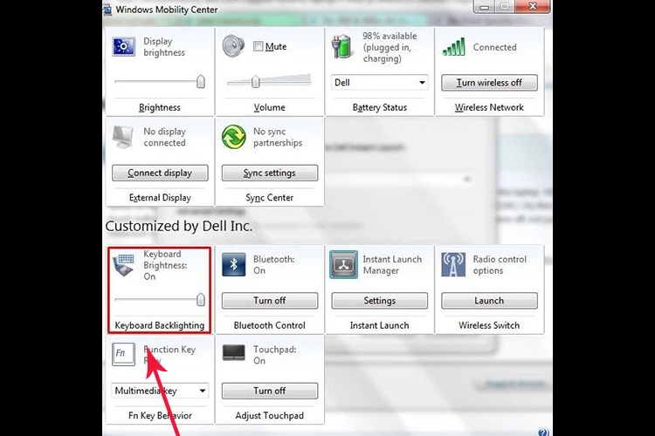Click the Keyboard Brightness slider handle
The width and height of the screenshot is (655, 436).
click(201, 299)
